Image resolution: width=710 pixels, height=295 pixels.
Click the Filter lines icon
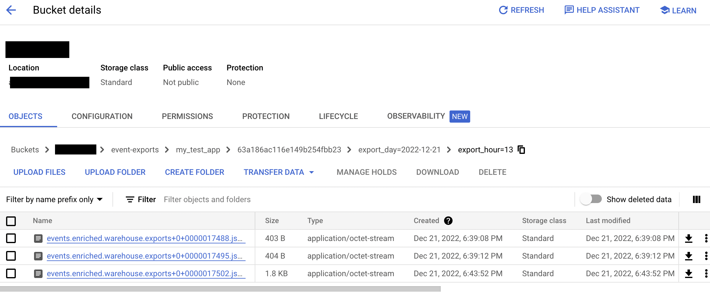[130, 199]
